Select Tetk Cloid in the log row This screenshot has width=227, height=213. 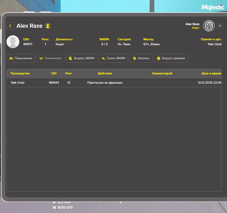[17, 83]
